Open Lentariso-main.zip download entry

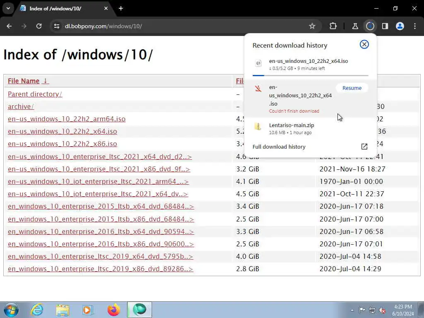[x=311, y=128]
